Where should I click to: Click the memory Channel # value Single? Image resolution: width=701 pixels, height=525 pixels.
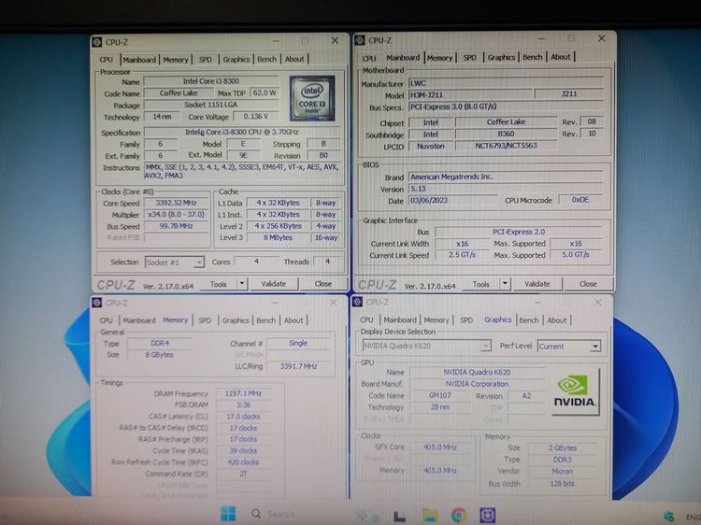pos(298,343)
